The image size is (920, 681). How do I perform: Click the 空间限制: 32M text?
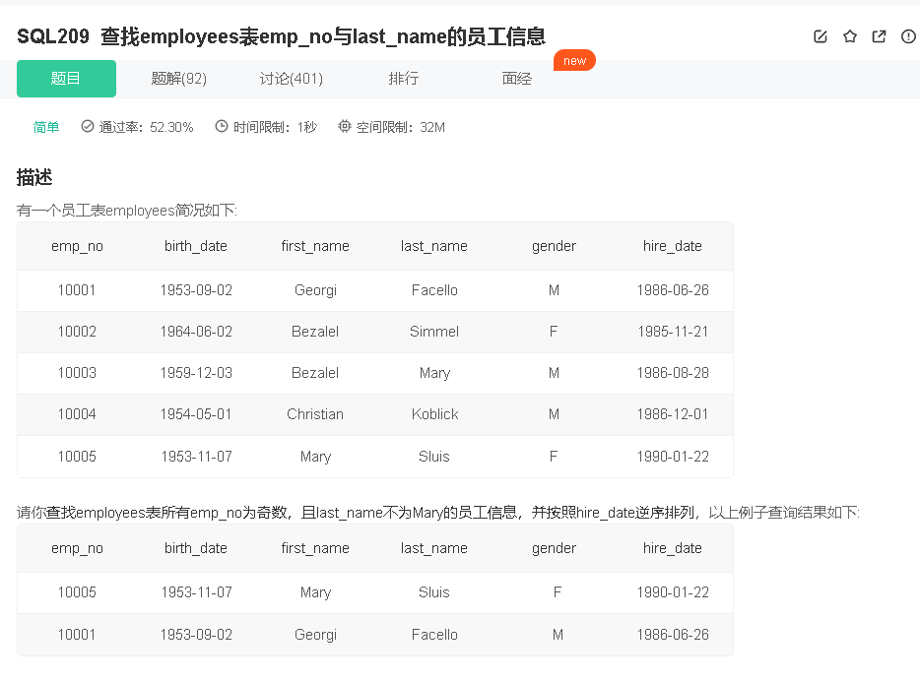click(401, 127)
